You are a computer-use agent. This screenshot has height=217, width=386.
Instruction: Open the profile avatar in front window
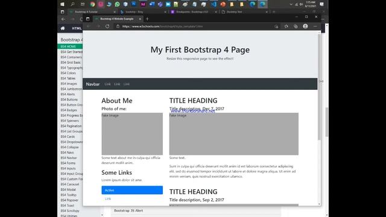pyautogui.click(x=305, y=26)
